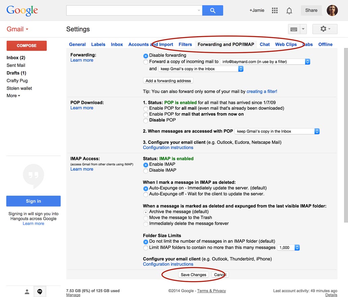Open the creating a filter link

(262, 91)
